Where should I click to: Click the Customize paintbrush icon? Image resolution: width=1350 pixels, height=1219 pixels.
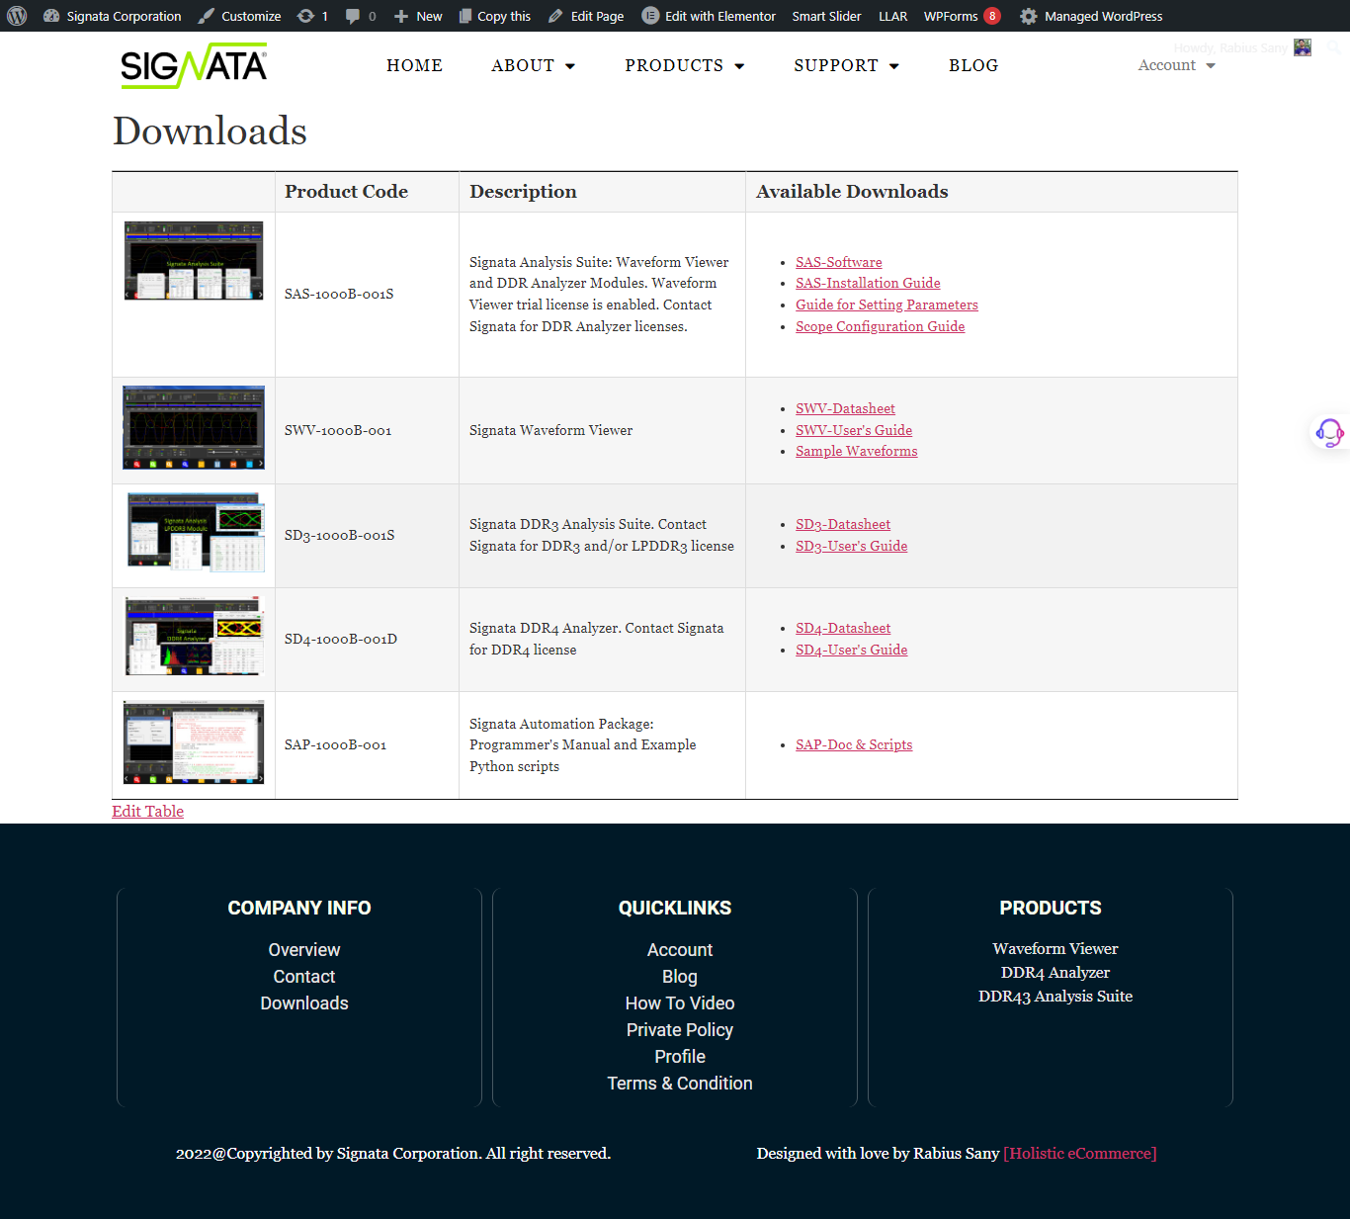click(206, 16)
